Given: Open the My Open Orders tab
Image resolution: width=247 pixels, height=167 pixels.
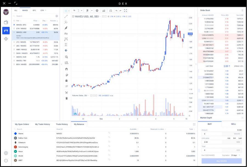Looking at the screenshot, I should click(22, 124).
